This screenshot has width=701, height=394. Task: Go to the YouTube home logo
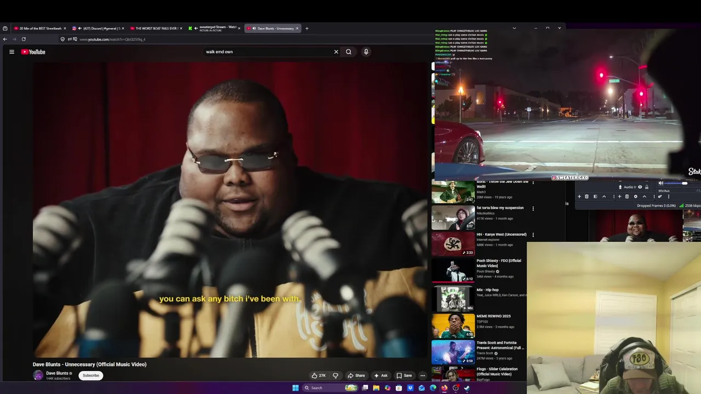[33, 52]
